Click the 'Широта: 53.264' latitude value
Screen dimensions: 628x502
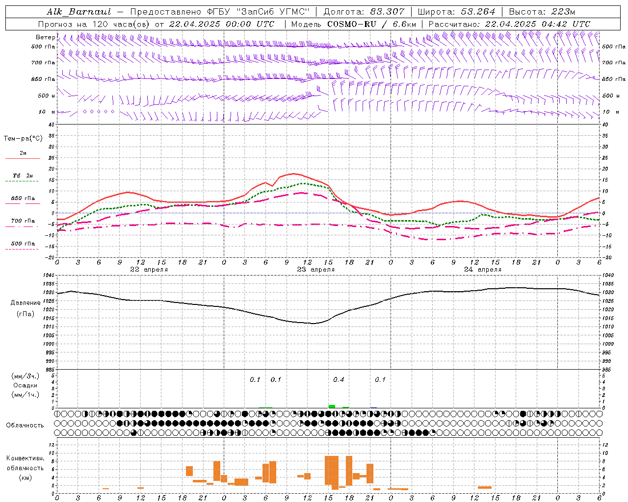tap(457, 12)
